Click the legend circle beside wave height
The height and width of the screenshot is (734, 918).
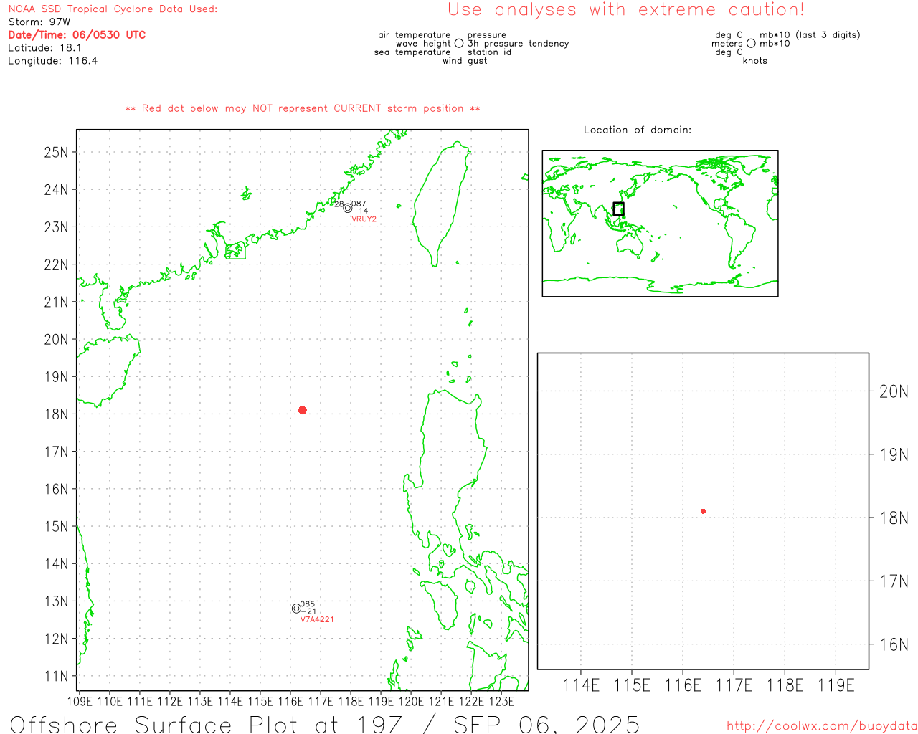[459, 44]
